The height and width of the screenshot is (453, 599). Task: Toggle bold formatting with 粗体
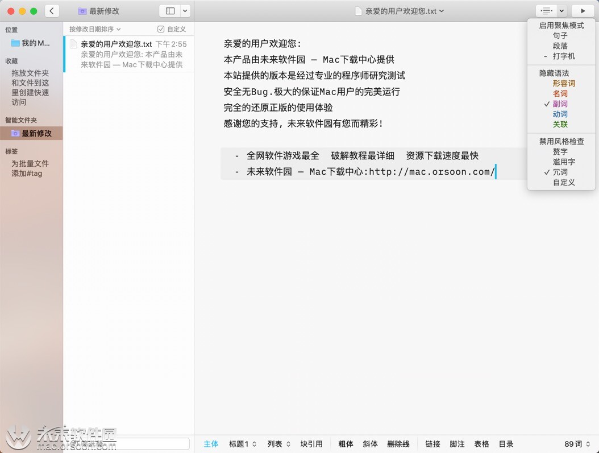(346, 444)
